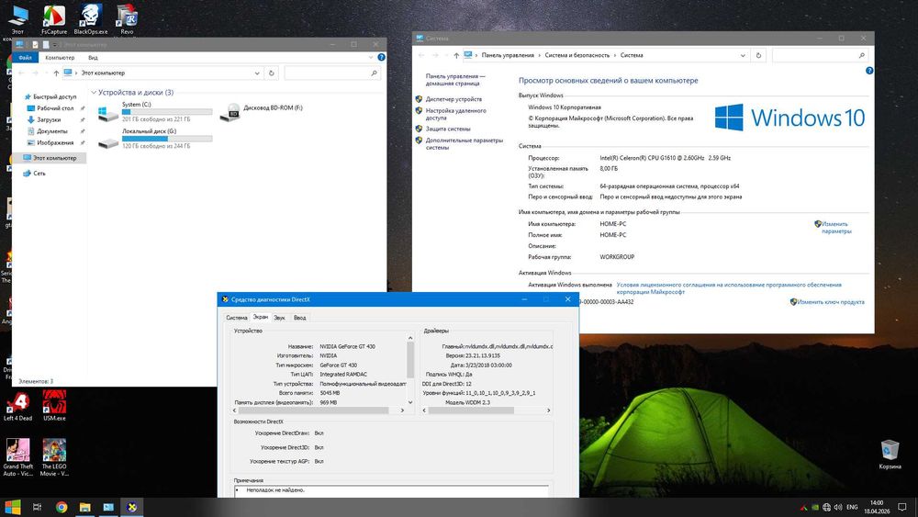Open Защита системы link

(448, 129)
